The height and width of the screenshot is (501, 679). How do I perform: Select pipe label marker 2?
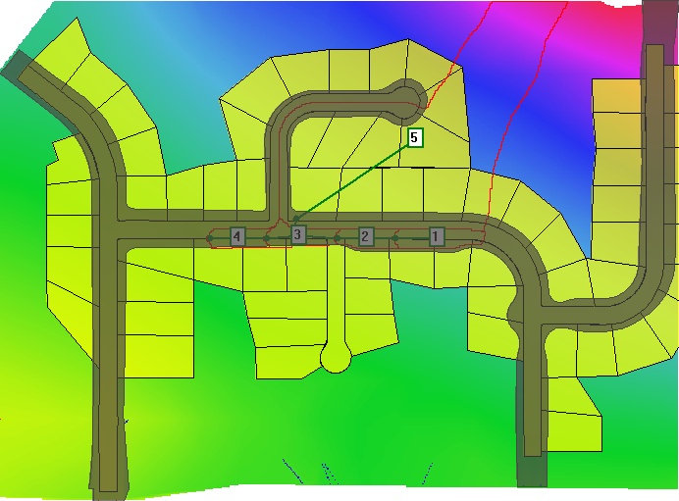click(365, 236)
